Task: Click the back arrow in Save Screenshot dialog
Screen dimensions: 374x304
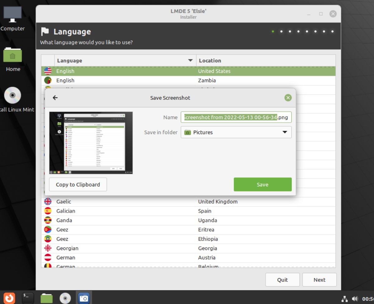Action: (55, 98)
